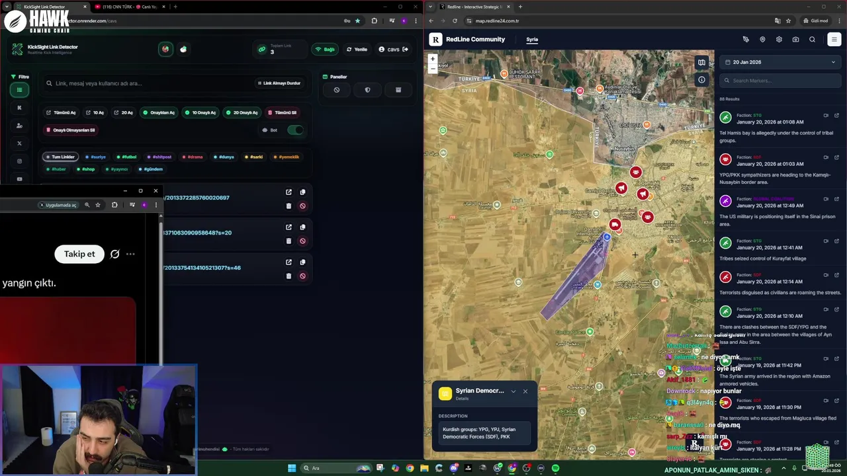
Task: Toggle the #drama tag filter
Action: pyautogui.click(x=193, y=157)
